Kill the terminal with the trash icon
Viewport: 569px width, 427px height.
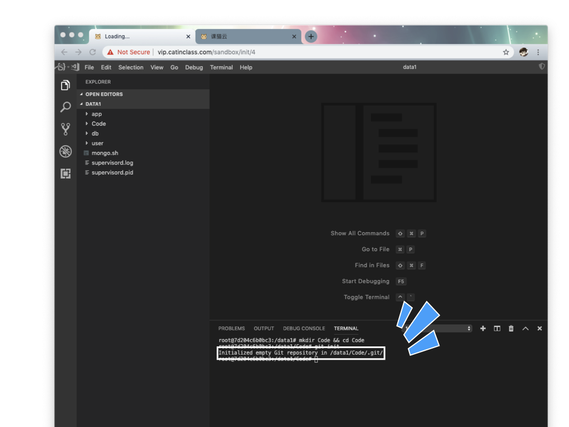tap(511, 328)
